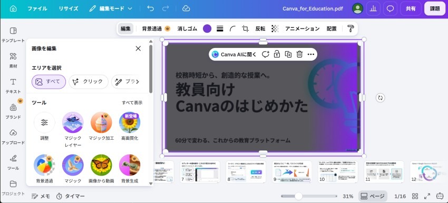Click the 課題 button
The width and height of the screenshot is (448, 203).
tap(435, 8)
